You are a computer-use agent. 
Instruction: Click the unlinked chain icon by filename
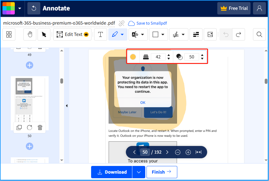pos(122,23)
